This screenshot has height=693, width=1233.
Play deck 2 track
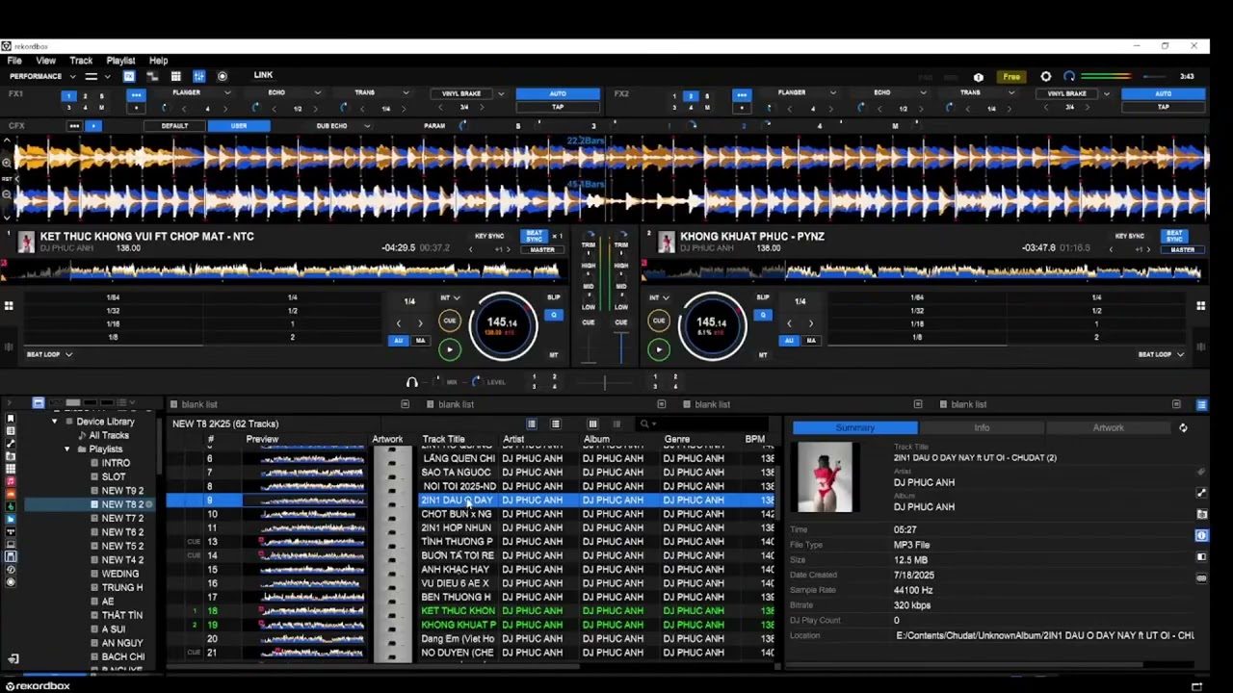(659, 349)
